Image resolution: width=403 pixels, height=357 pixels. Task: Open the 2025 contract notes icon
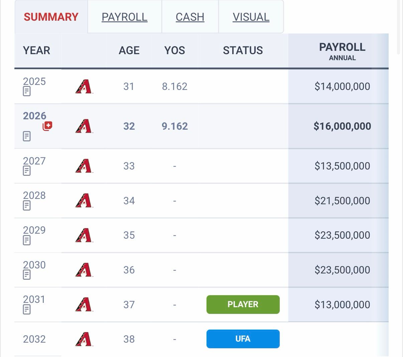[x=27, y=91]
